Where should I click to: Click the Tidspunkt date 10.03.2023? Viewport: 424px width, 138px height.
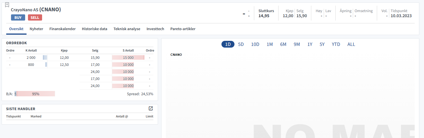[401, 16]
